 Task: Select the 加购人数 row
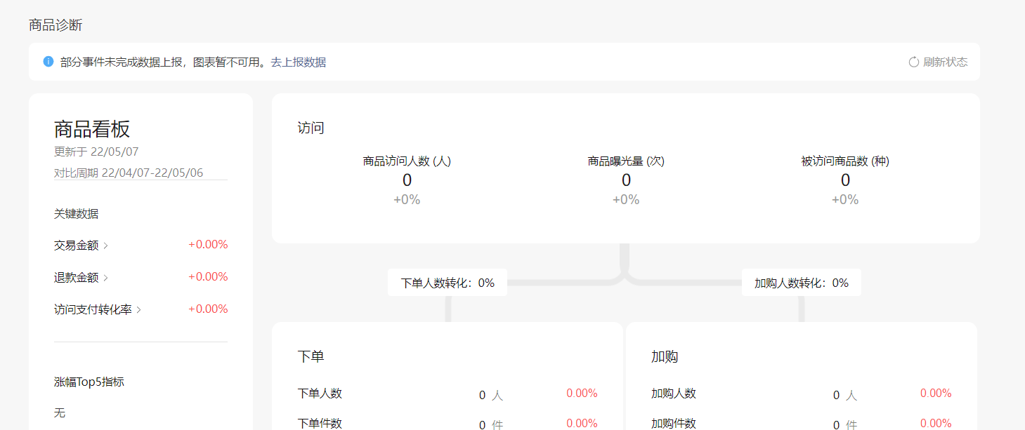tap(802, 394)
